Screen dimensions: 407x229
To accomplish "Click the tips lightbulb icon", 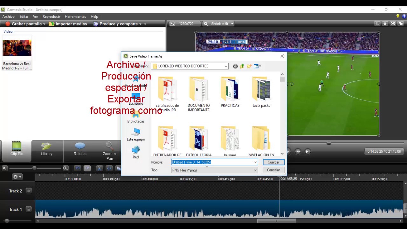I will click(398, 16).
